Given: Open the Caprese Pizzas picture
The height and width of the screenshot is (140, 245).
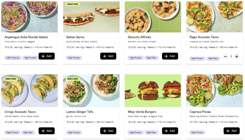Looking at the screenshot, I should (x=214, y=91).
